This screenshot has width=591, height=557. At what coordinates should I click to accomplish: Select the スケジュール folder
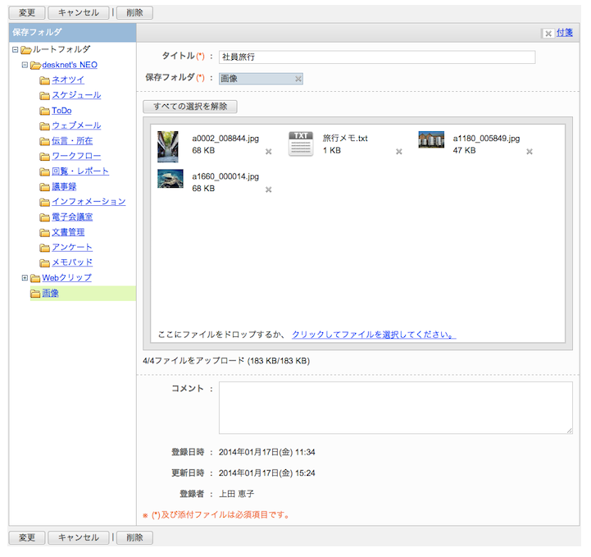tap(76, 95)
